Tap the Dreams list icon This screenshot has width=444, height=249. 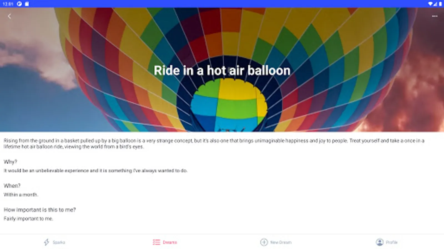(x=156, y=242)
